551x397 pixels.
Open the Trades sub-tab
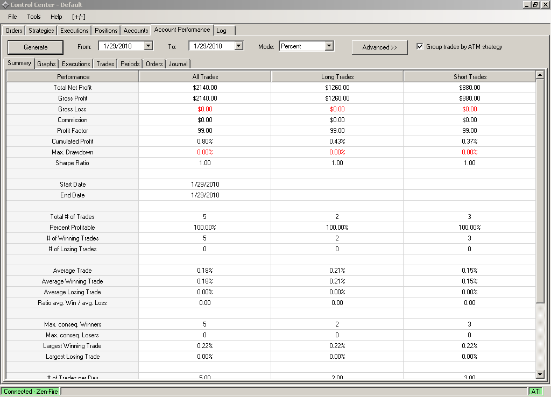105,64
